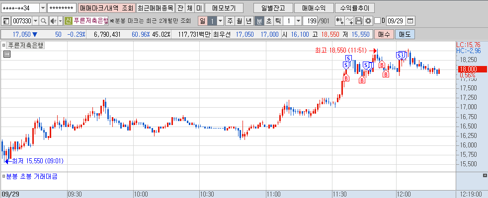Screen dimensions: 488x198
Task: Click the 45.02% value in quote bar
Action: (x=161, y=35)
